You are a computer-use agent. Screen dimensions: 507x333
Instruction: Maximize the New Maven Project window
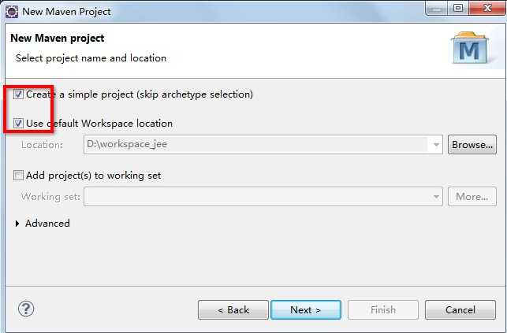(x=458, y=8)
